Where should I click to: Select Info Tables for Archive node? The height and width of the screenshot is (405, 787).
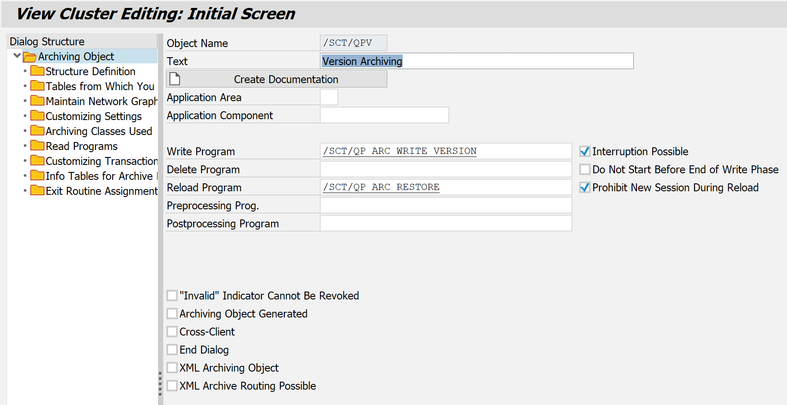[x=99, y=176]
